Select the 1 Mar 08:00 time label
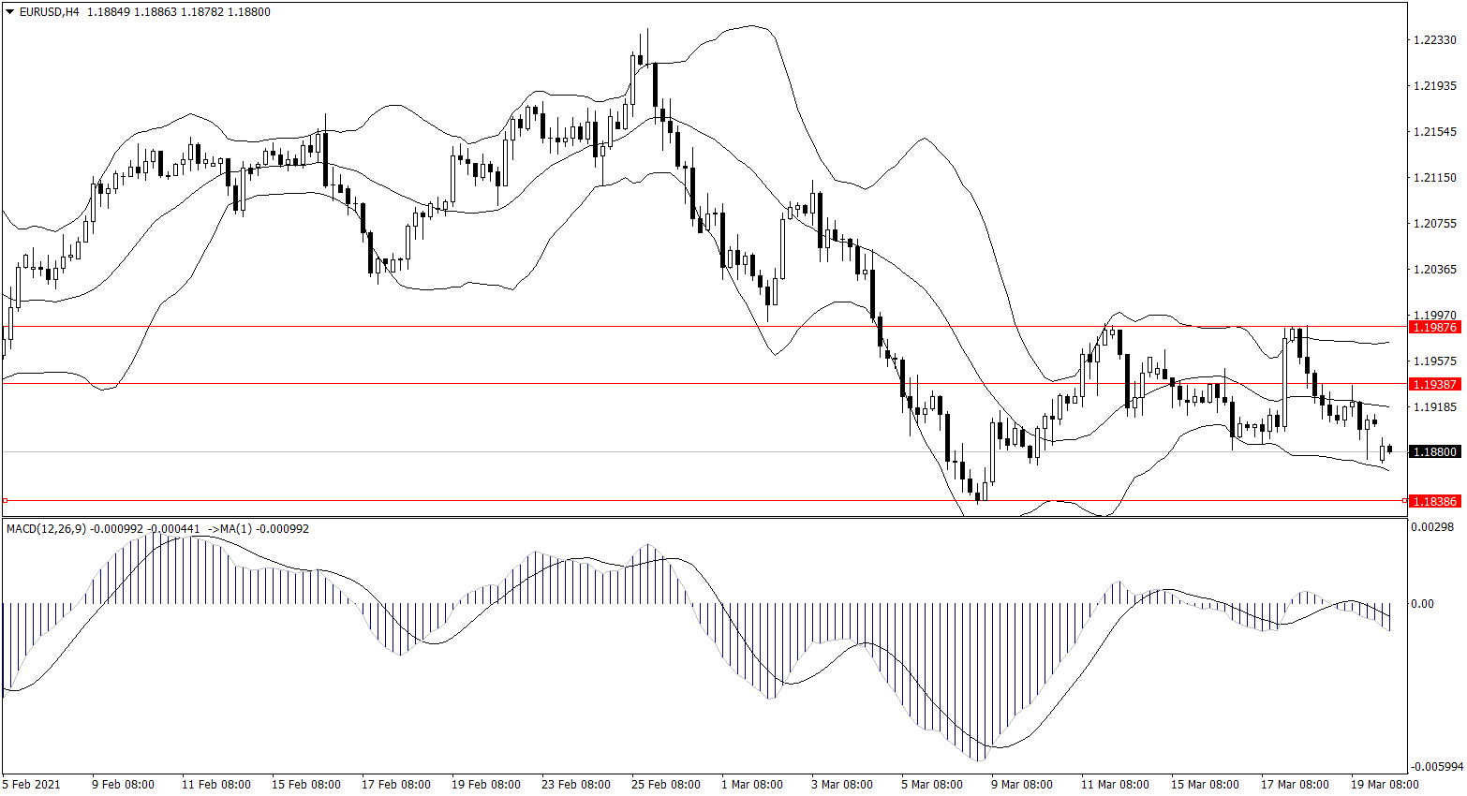Image resolution: width=1467 pixels, height=796 pixels. (752, 785)
